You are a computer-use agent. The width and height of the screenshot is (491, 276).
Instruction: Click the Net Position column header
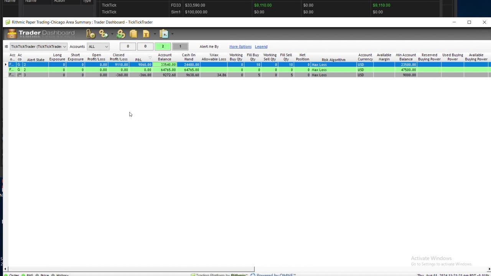[302, 57]
